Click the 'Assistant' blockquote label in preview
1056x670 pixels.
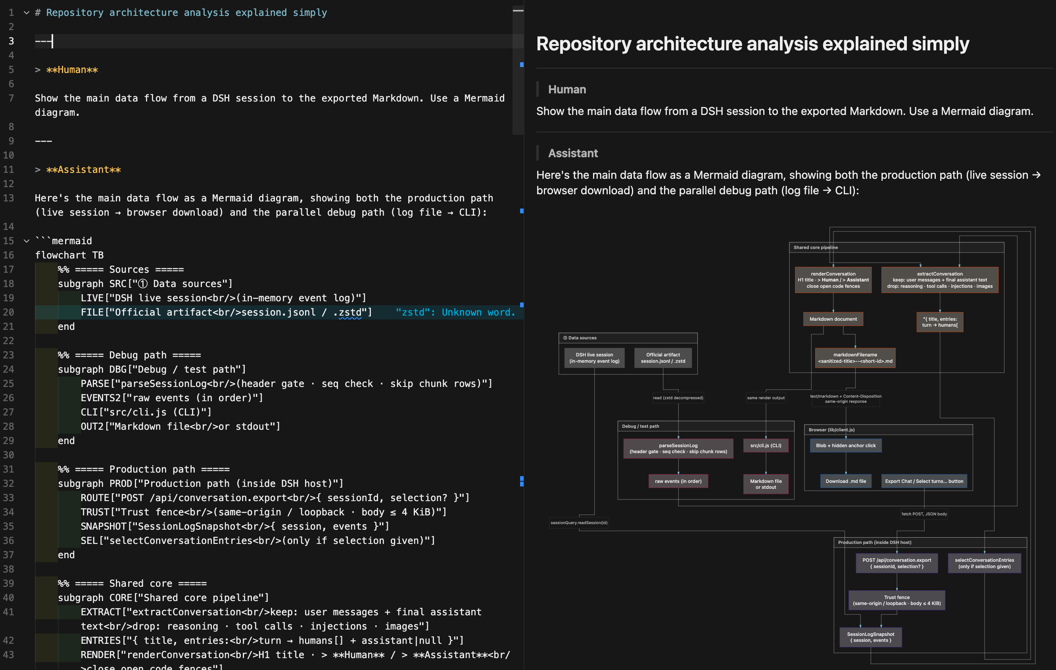(573, 153)
